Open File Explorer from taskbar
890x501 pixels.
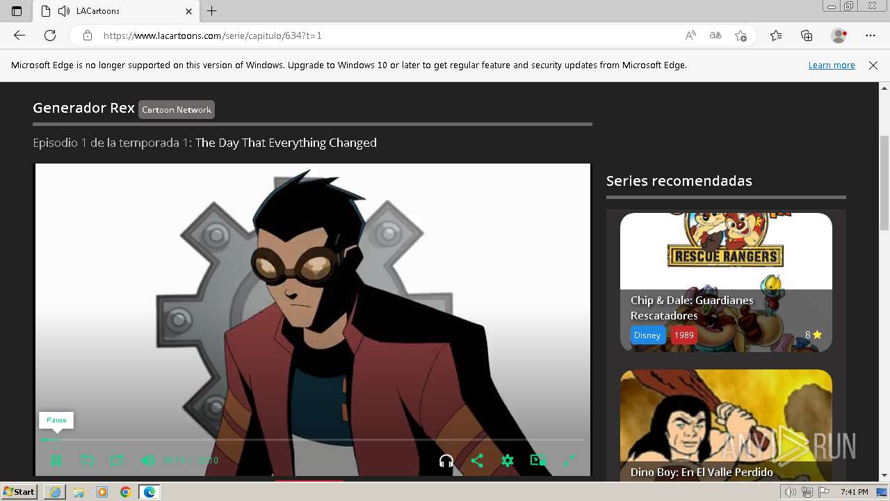pos(79,492)
